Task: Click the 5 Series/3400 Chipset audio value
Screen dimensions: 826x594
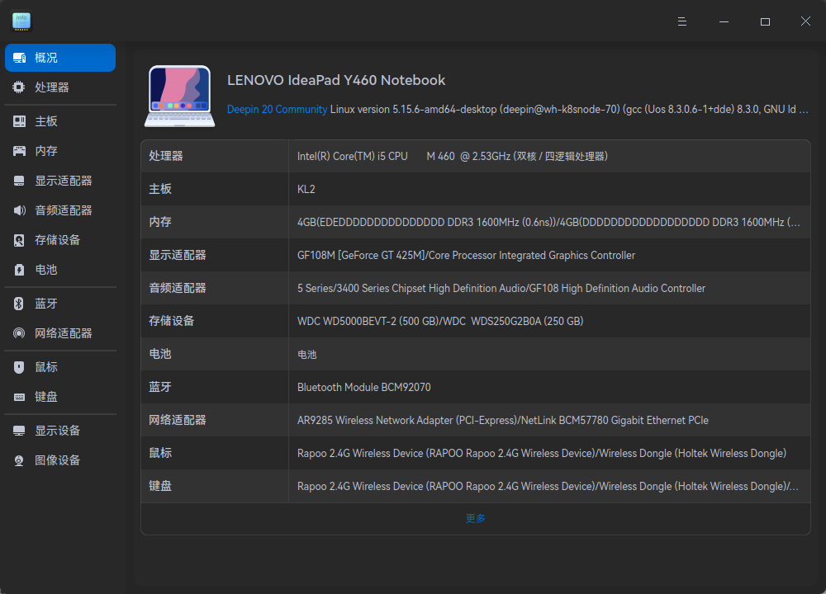Action: (x=501, y=288)
